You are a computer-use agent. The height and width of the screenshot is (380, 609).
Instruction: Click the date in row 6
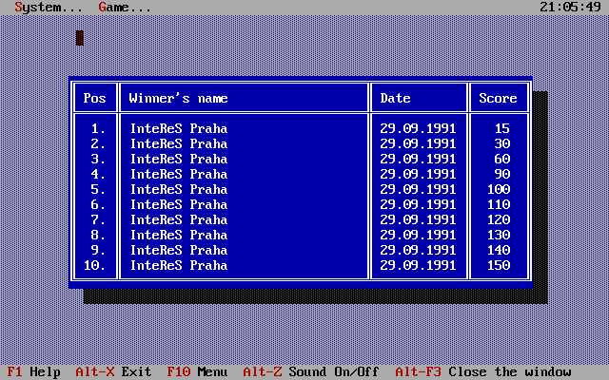click(418, 204)
